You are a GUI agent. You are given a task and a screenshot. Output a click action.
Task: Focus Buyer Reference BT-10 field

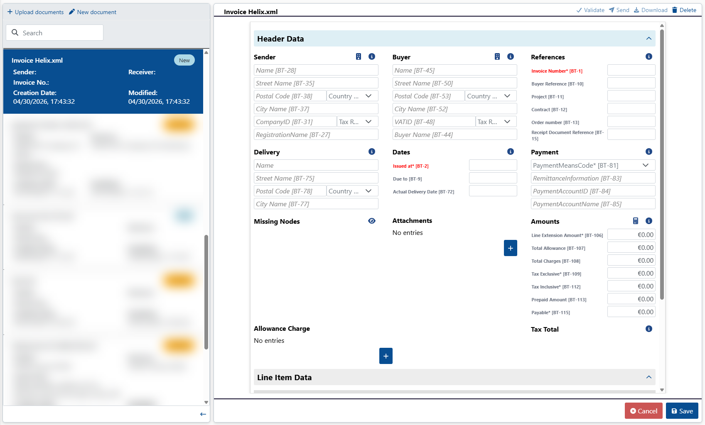[x=631, y=83]
